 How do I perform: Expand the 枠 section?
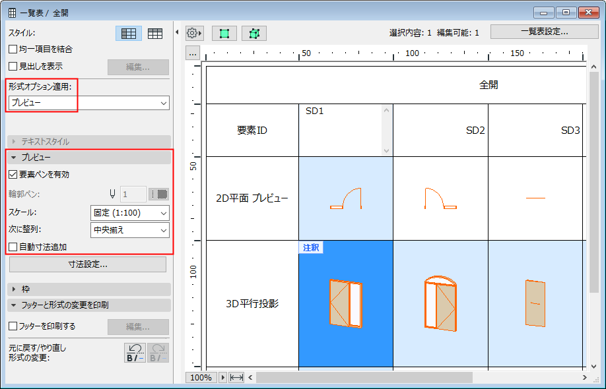click(x=89, y=289)
